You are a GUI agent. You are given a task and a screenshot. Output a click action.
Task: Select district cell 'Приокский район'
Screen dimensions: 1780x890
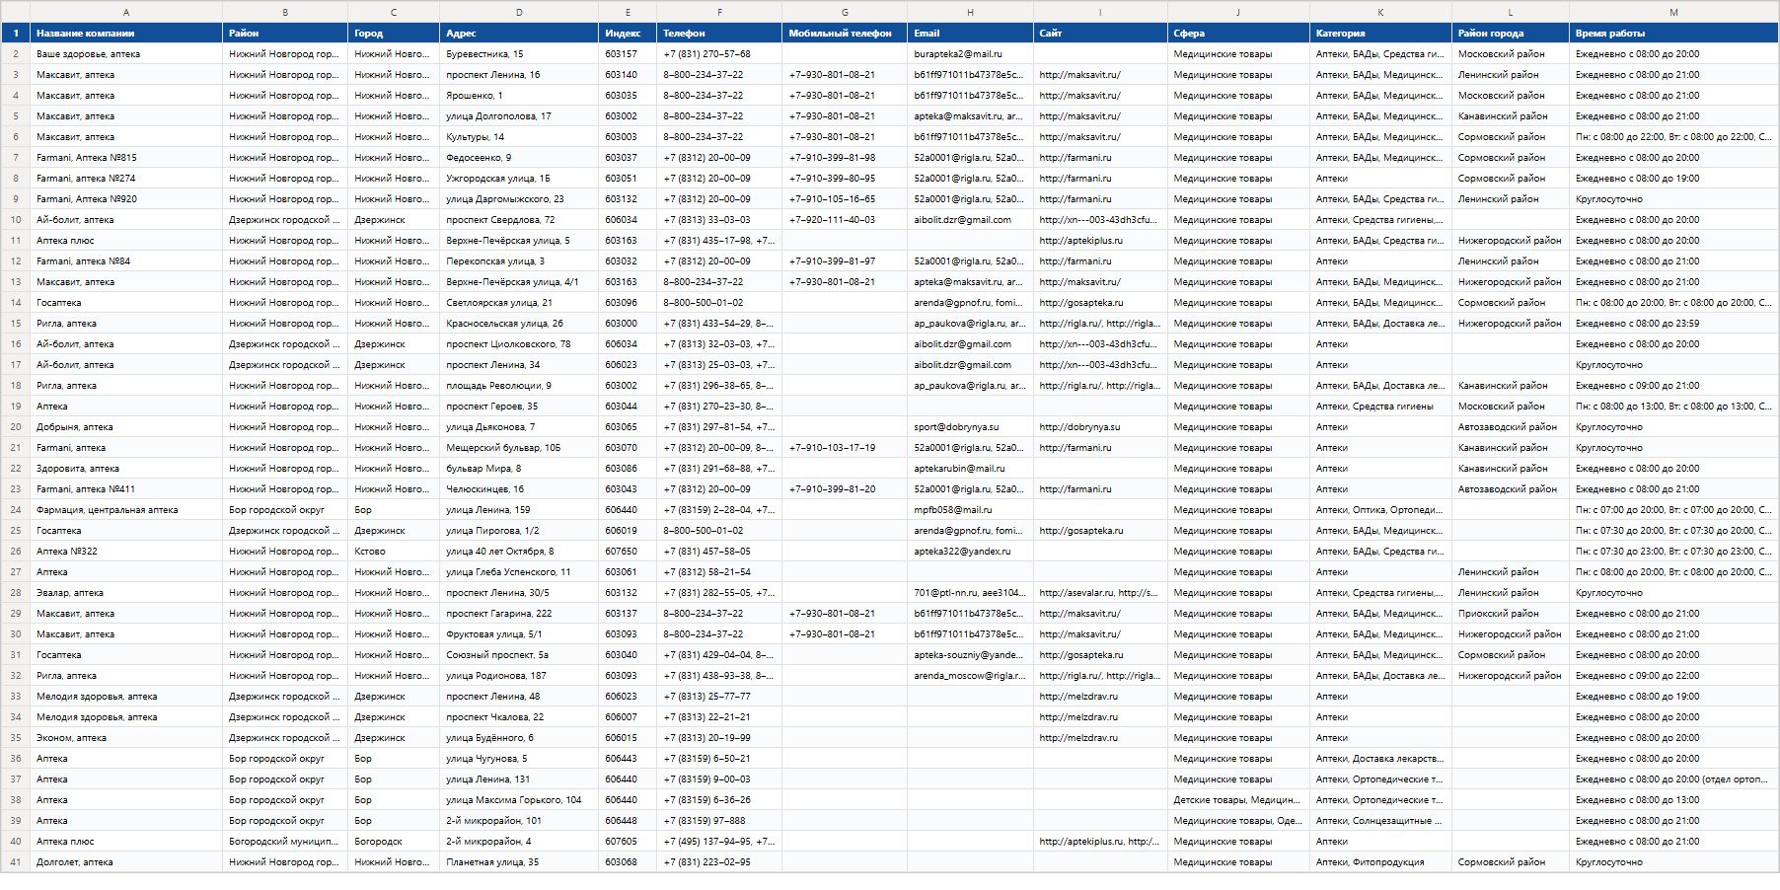coord(1511,614)
